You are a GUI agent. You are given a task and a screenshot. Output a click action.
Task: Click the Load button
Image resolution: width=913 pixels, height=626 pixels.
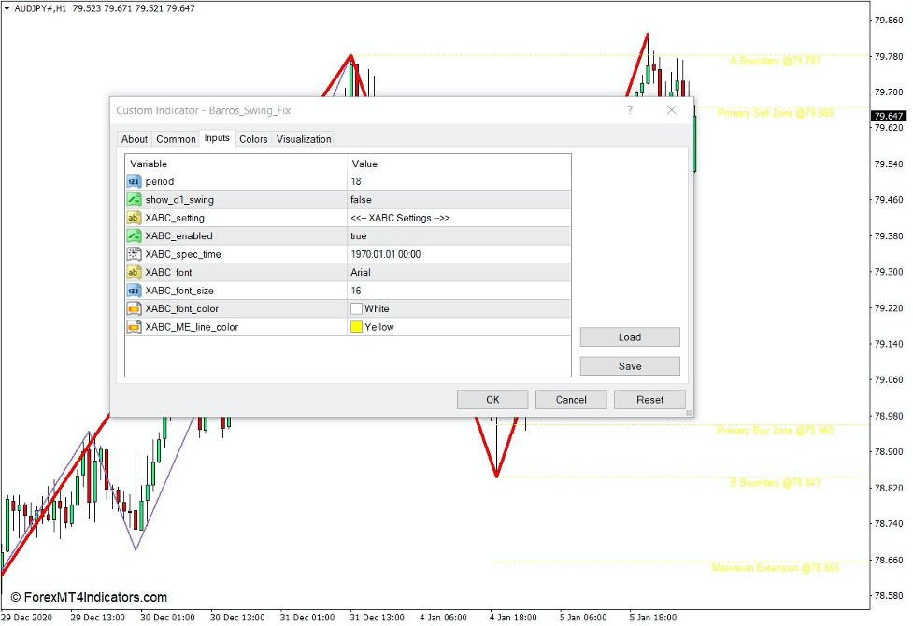tap(629, 337)
